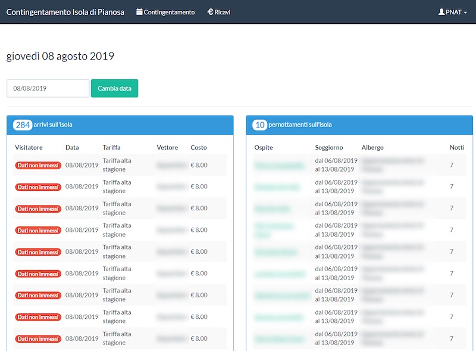Go to the Contingentamento Isola di Pianosa home link
The height and width of the screenshot is (351, 476).
65,12
